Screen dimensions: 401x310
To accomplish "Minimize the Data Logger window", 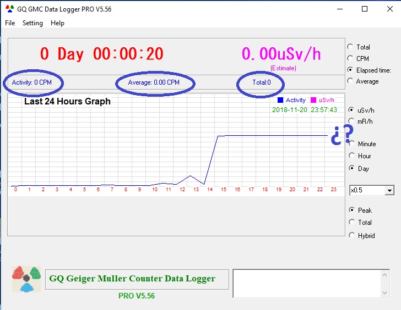I will 340,9.
